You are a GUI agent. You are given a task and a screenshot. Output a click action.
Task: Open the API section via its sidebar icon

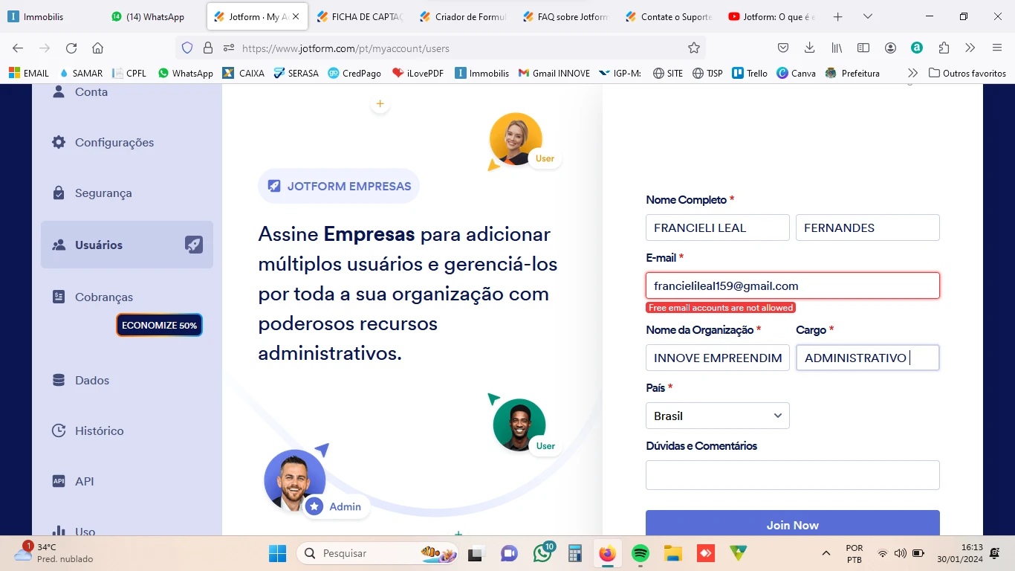(59, 481)
